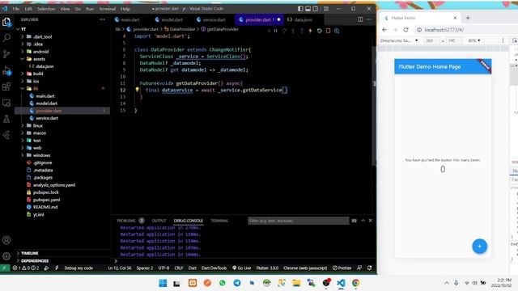Select Chrome (web-javascript) device in status bar
518x291 pixels.
(305, 268)
